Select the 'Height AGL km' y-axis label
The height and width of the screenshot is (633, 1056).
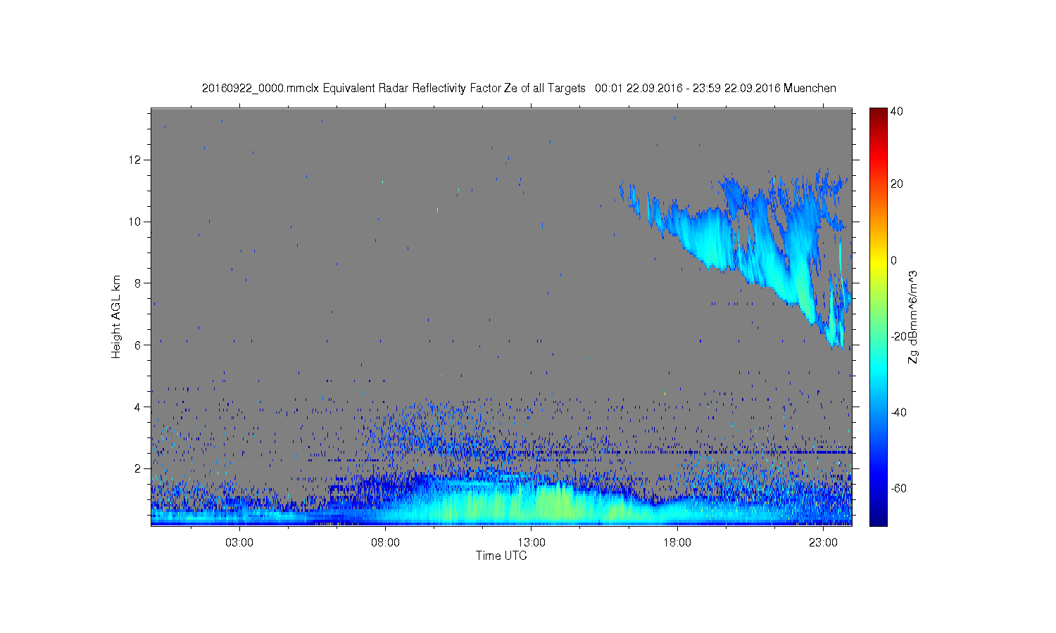[x=116, y=316]
